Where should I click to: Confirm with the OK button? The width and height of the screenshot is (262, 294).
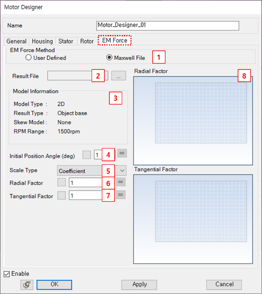coord(54,285)
